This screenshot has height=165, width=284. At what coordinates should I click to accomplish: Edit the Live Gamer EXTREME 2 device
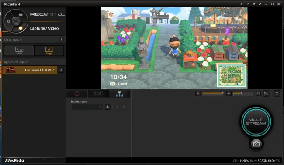61,70
